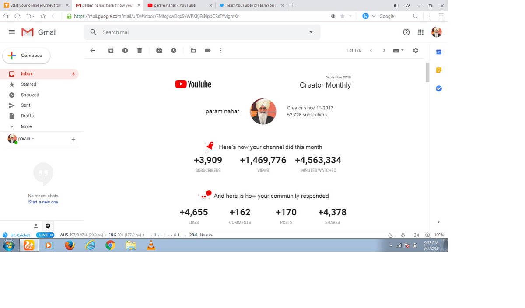
Task: Open Google Keep side panel icon
Action: [x=439, y=70]
